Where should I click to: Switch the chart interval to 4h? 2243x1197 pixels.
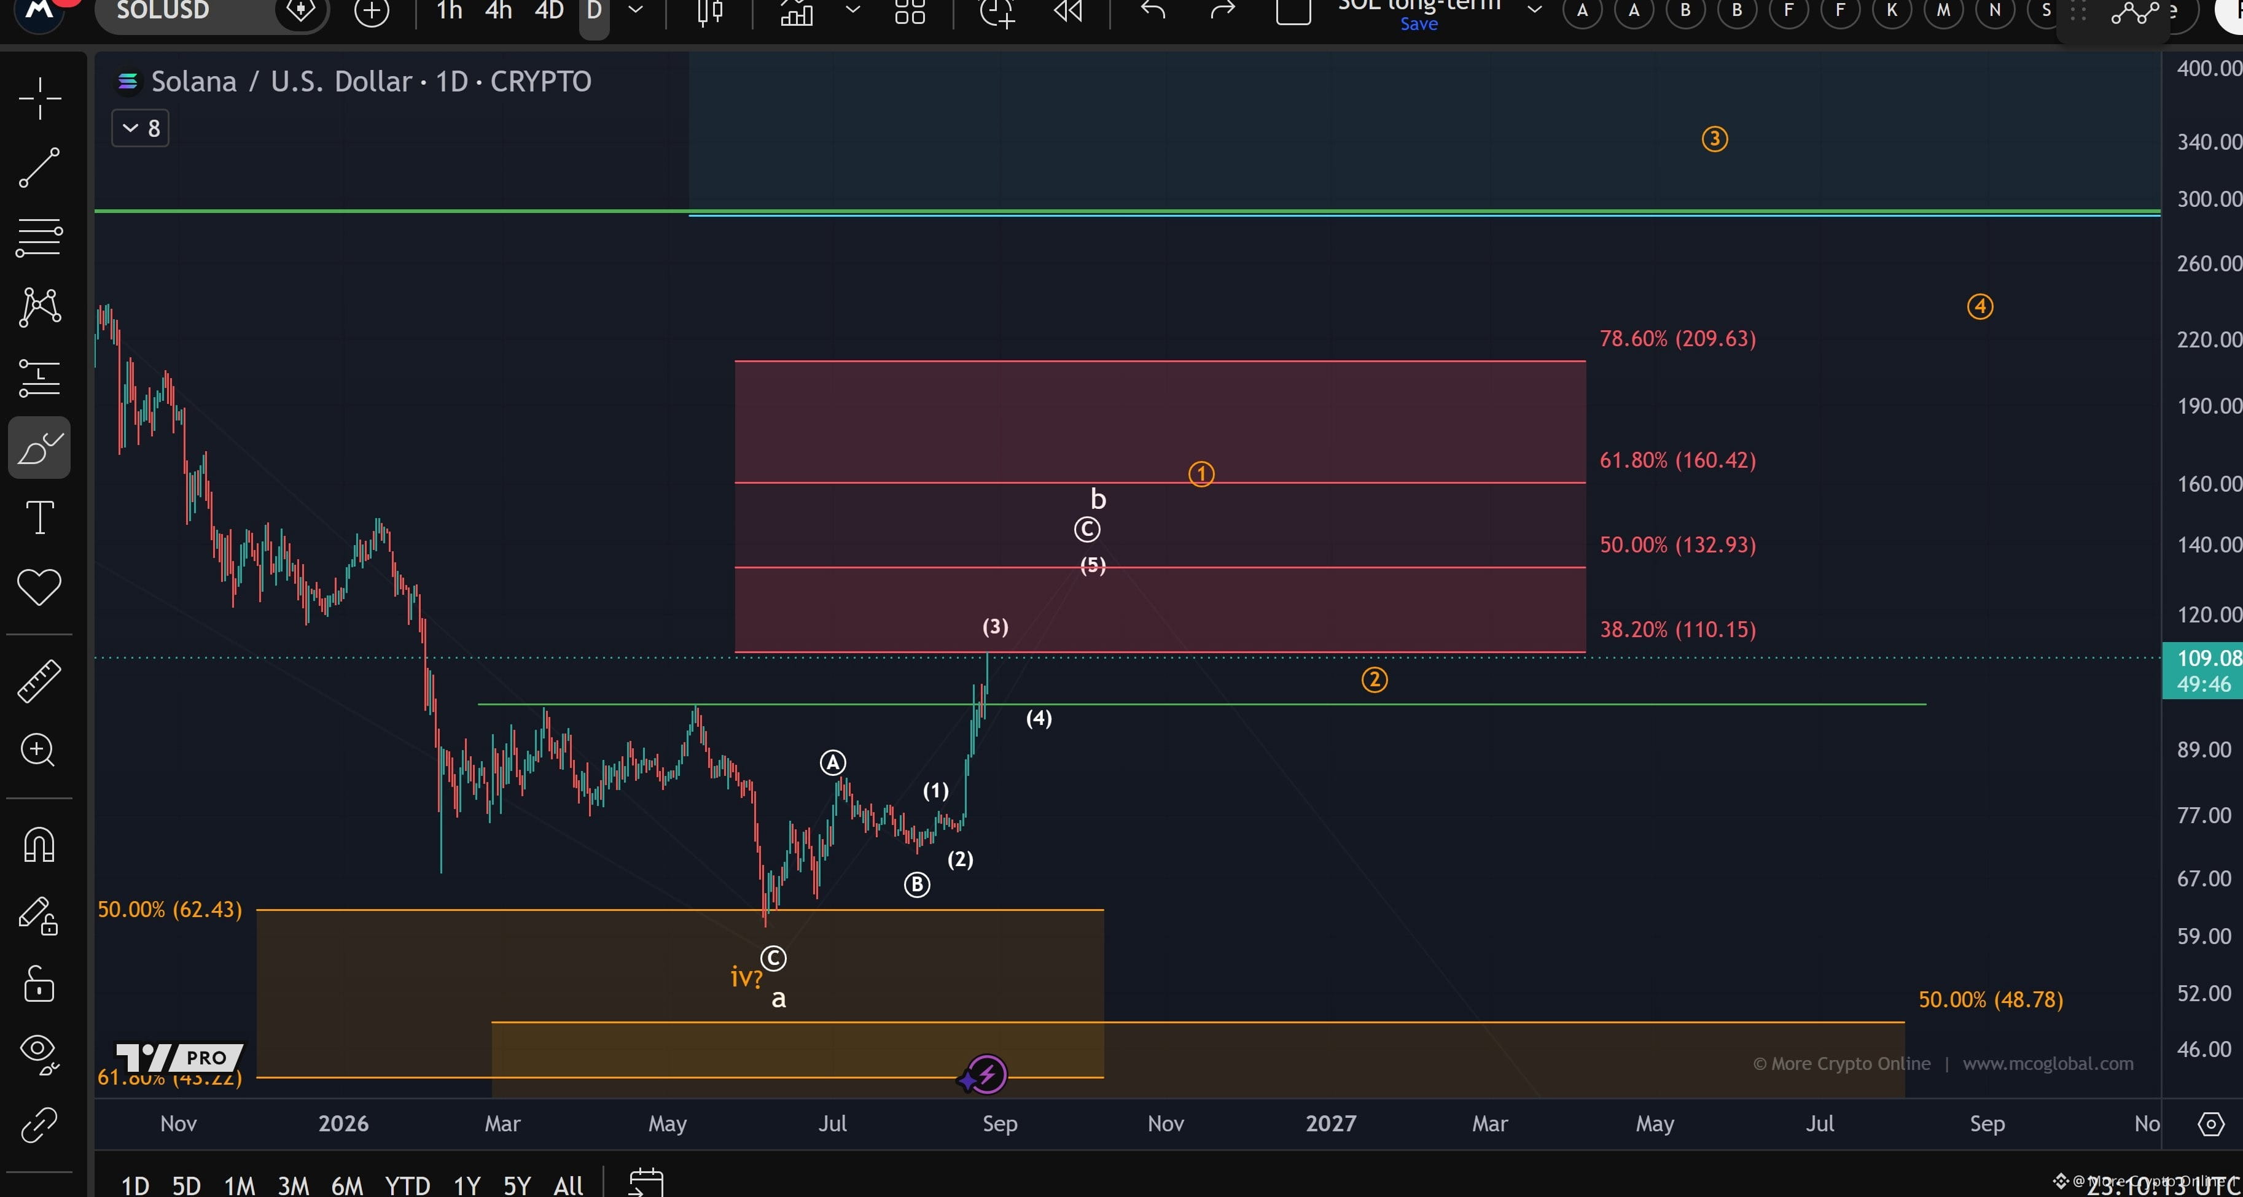coord(499,11)
